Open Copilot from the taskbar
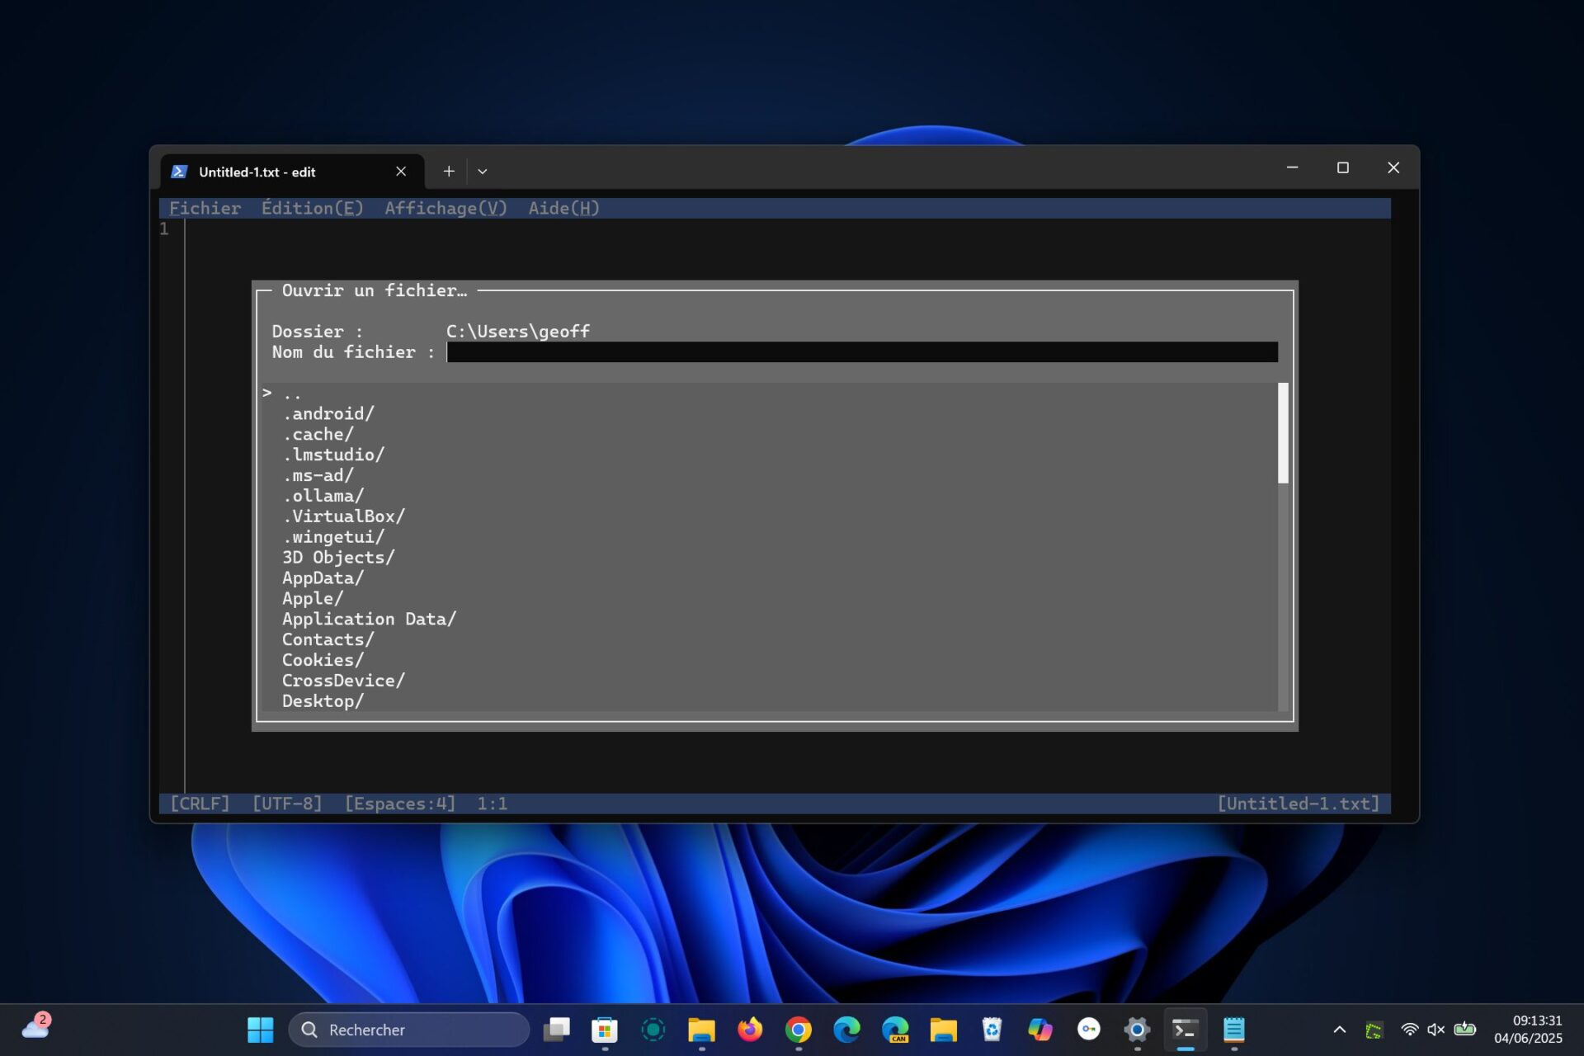Viewport: 1584px width, 1056px height. click(x=1040, y=1030)
